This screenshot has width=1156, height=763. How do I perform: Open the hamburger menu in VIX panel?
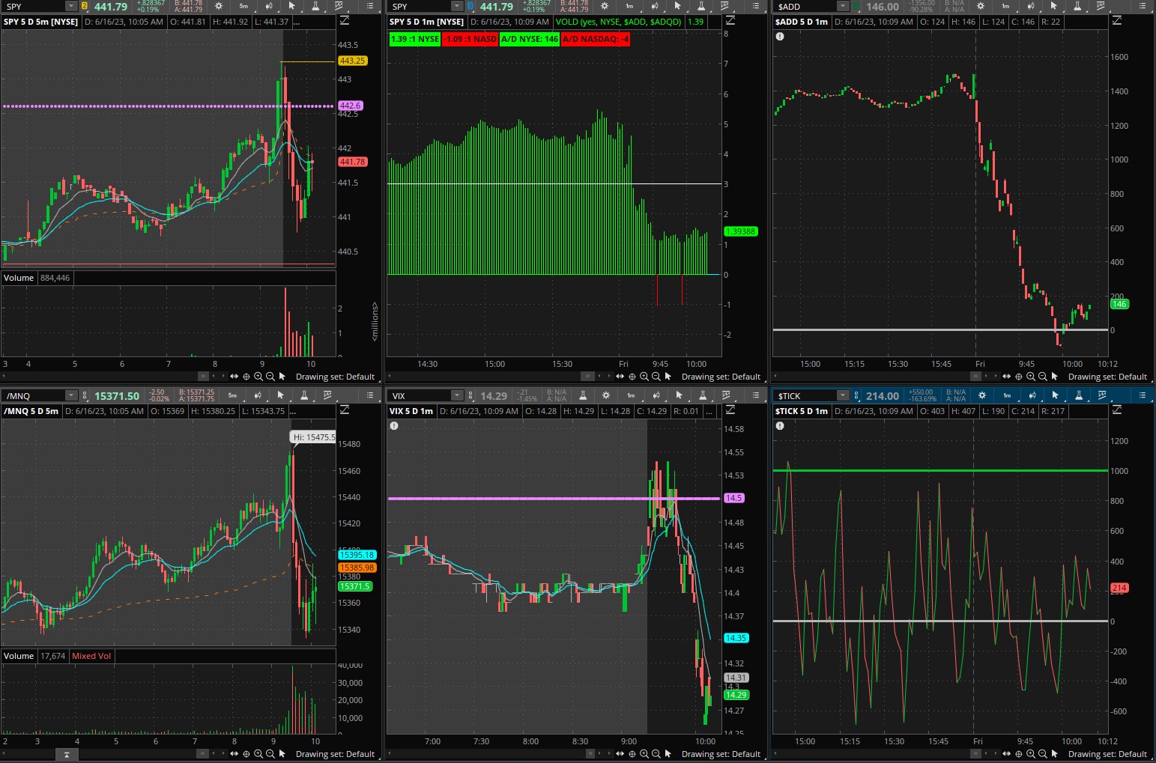(756, 395)
